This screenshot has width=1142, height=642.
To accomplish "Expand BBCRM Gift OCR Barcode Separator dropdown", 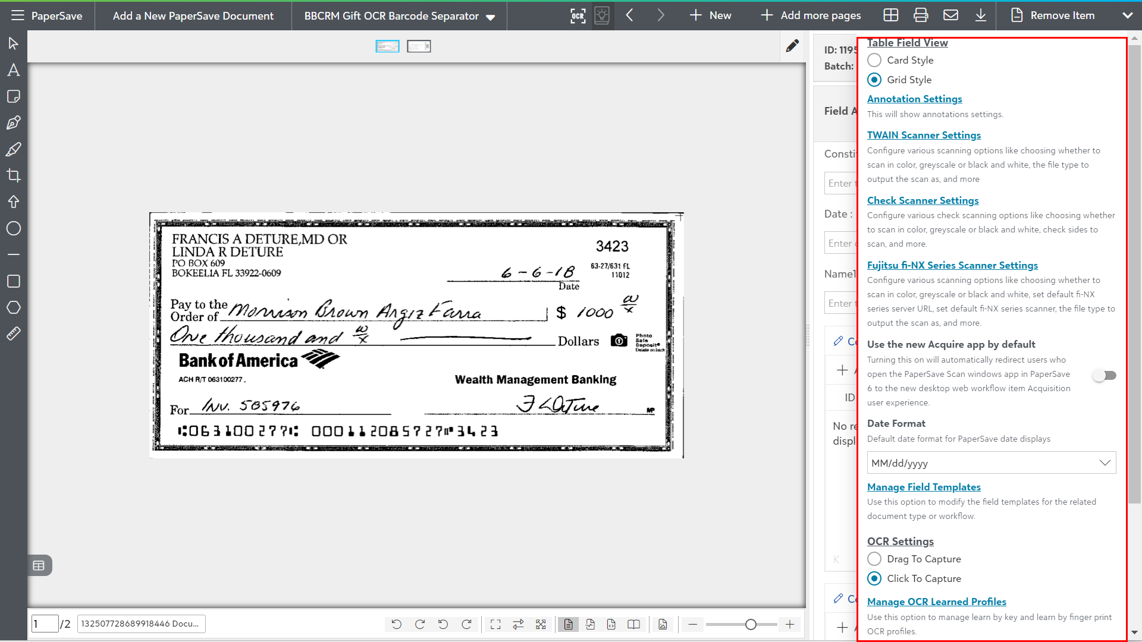I will [490, 17].
